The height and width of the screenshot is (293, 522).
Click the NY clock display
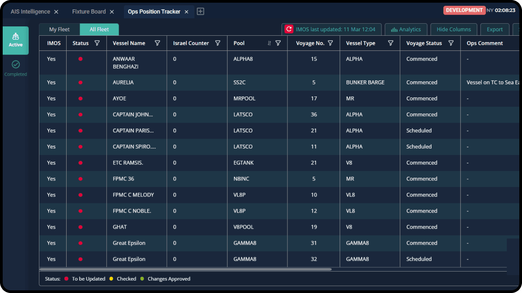coord(501,10)
